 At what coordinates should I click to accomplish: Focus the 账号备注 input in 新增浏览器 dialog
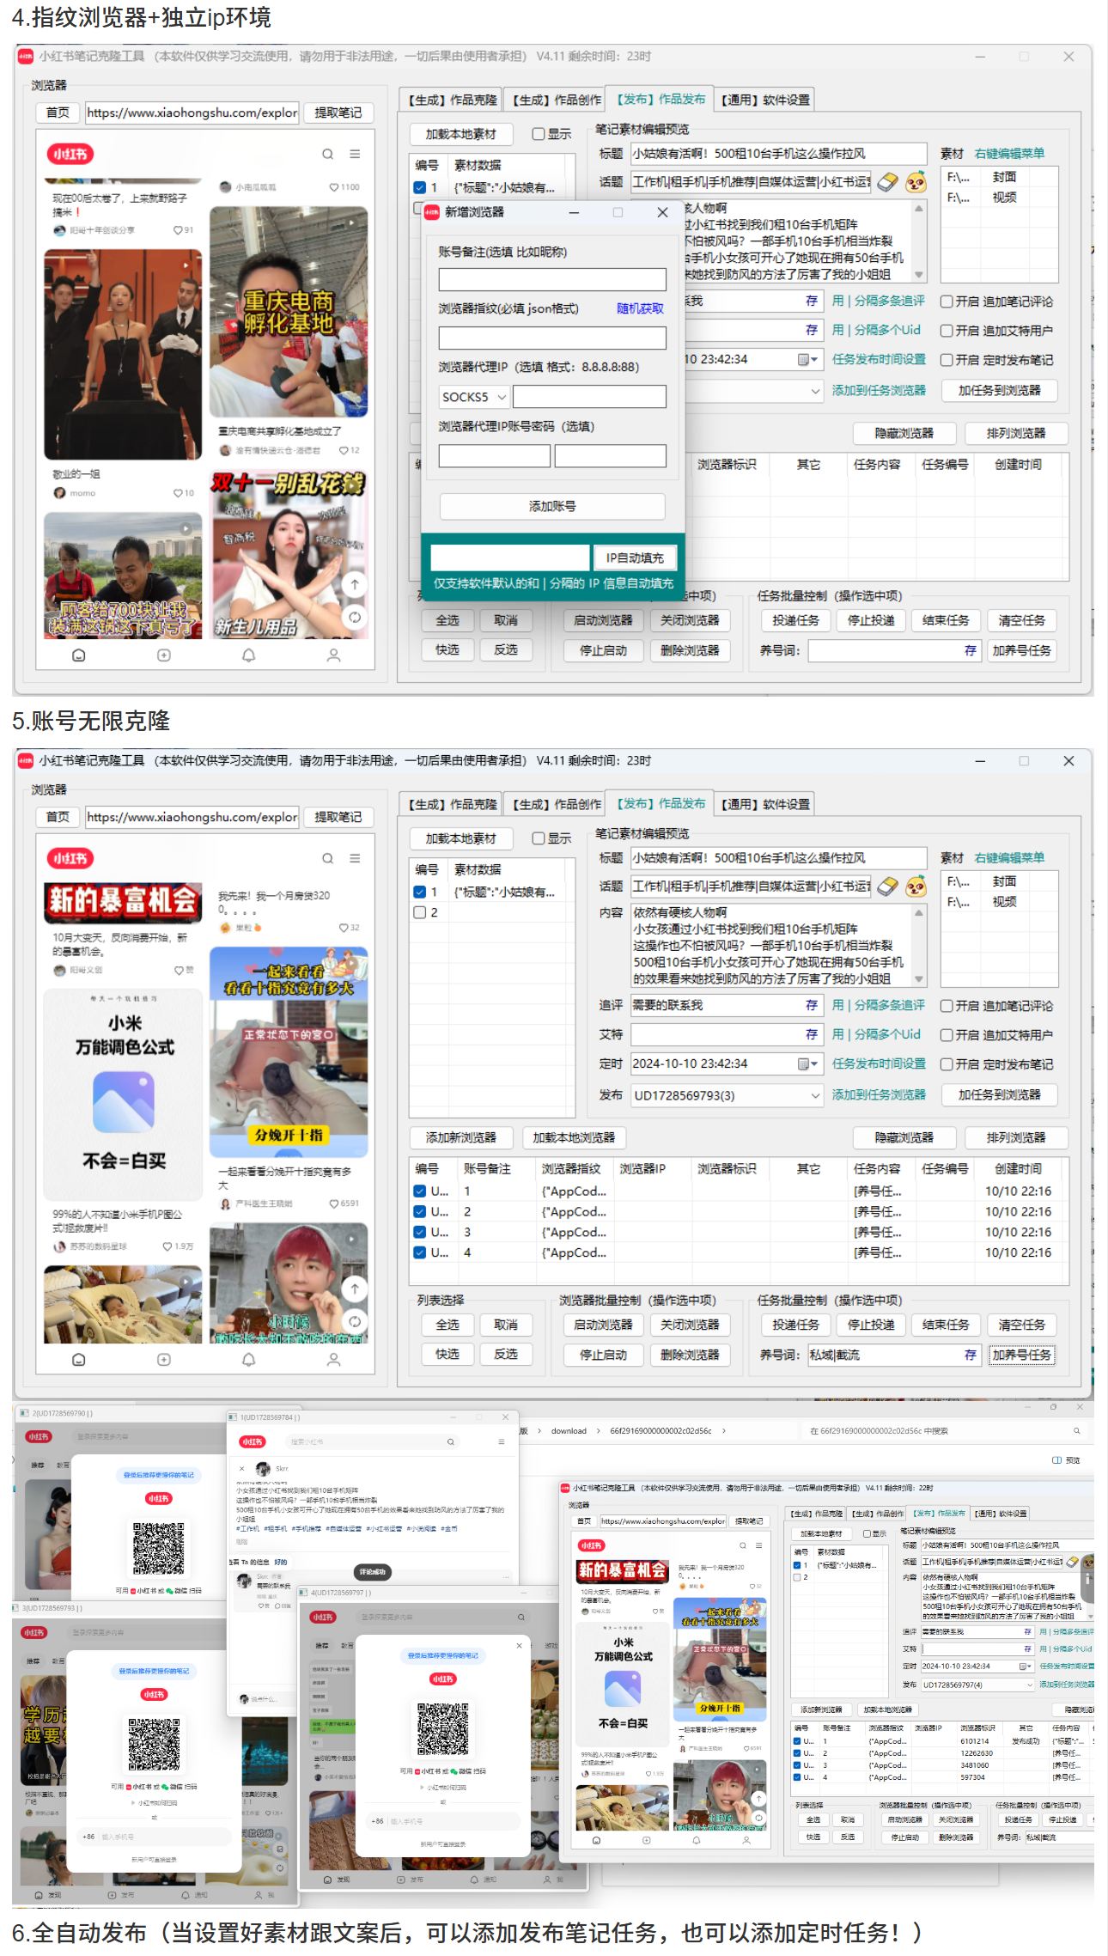click(x=552, y=279)
